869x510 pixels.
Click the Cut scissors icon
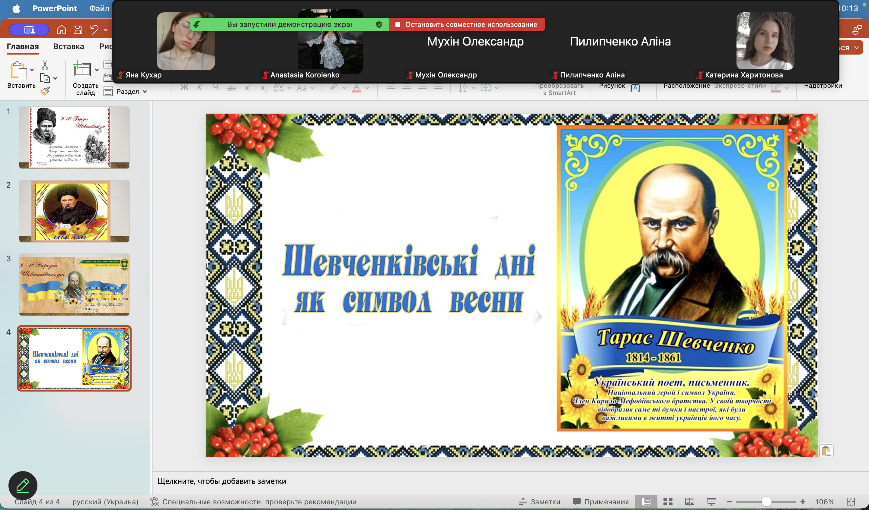pyautogui.click(x=45, y=65)
